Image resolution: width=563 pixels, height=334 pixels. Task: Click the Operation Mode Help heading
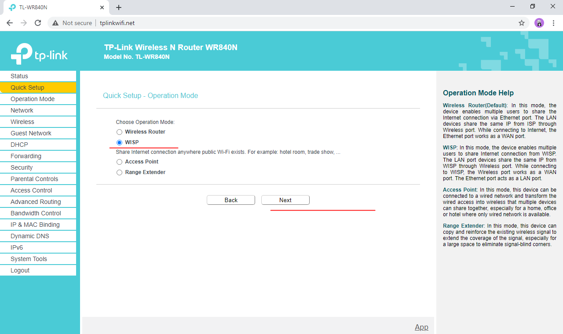pyautogui.click(x=478, y=93)
